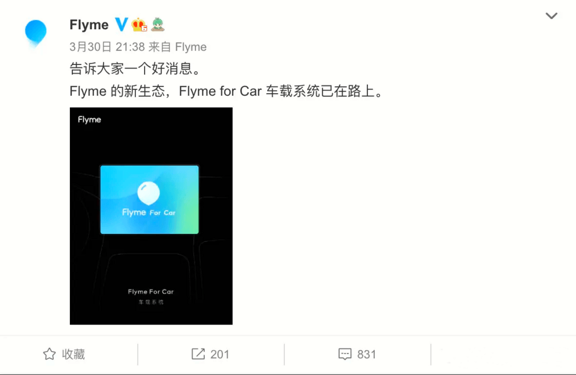The height and width of the screenshot is (375, 576).
Task: Click the comment bubble icon
Action: pyautogui.click(x=345, y=354)
